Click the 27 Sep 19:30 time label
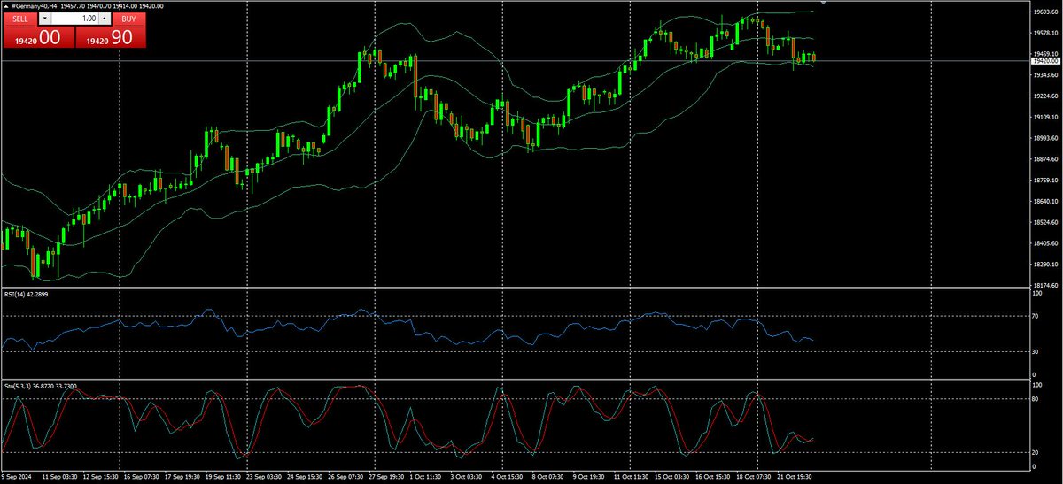1063x484 pixels. coord(385,477)
